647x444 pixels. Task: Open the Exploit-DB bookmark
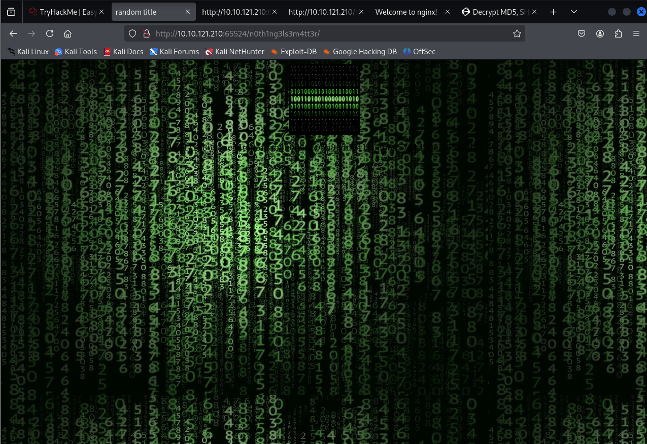point(294,51)
